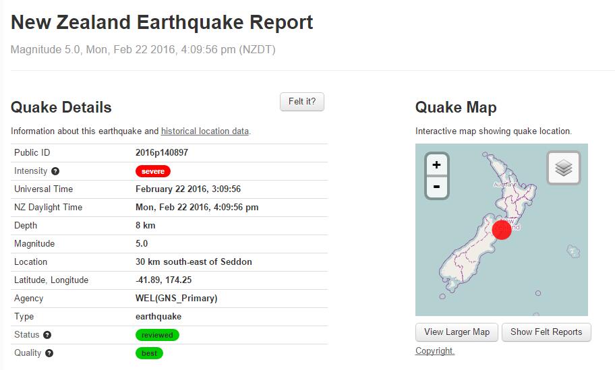615x370 pixels.
Task: Click the red quake location marker
Action: (502, 230)
